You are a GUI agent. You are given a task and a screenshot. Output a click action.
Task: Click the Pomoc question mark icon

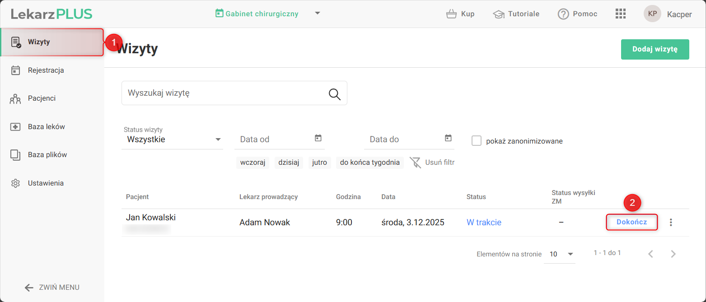563,14
